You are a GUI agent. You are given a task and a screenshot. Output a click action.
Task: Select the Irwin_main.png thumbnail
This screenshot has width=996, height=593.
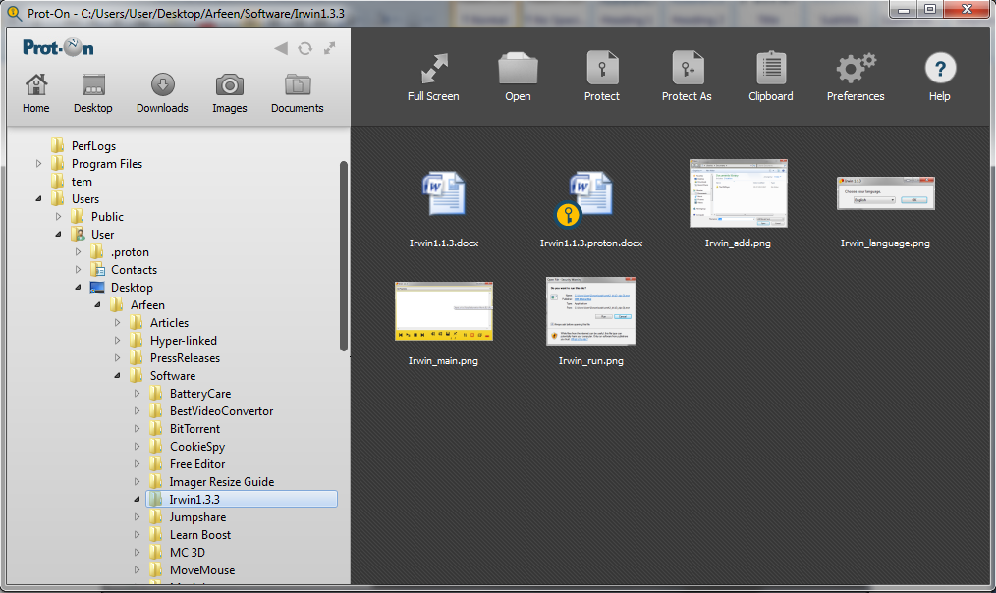pos(443,312)
